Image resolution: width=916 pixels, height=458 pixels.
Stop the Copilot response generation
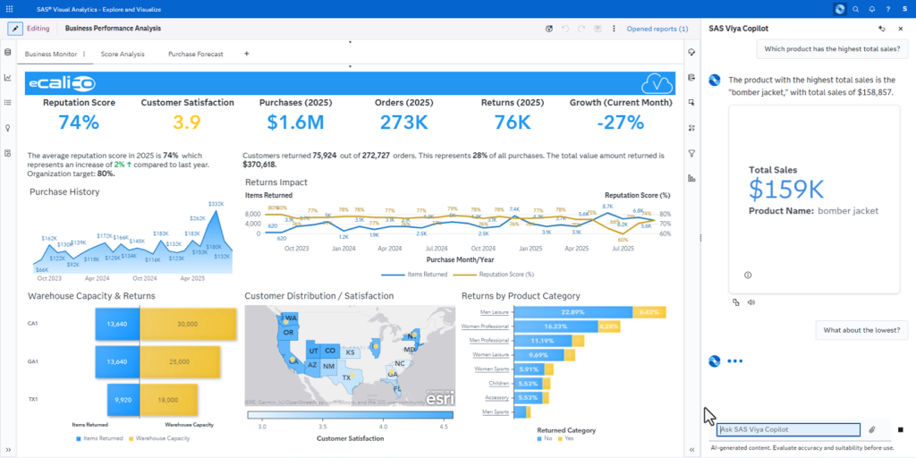point(900,429)
